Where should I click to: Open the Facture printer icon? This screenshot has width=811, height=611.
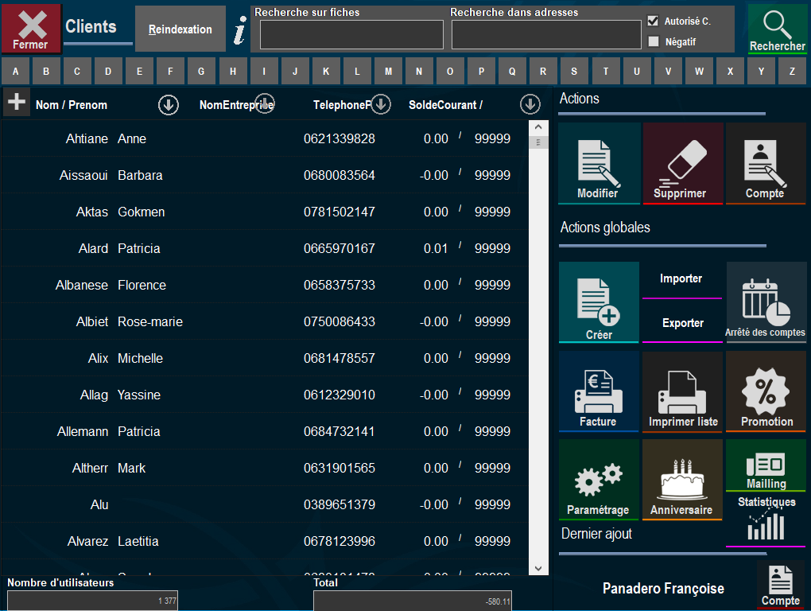[599, 391]
